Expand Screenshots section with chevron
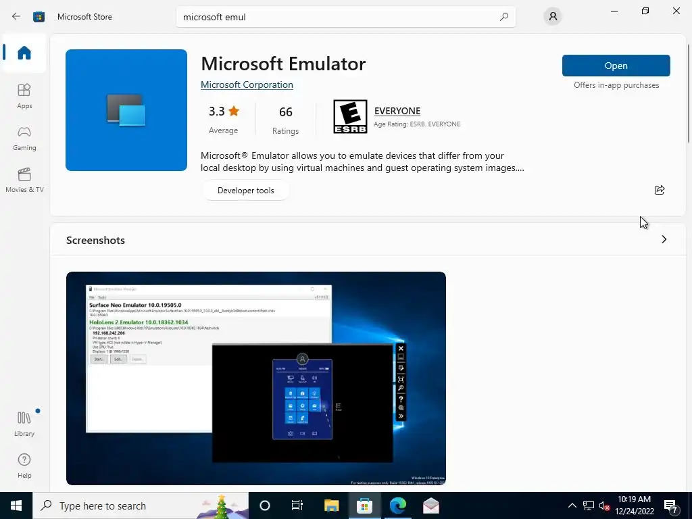This screenshot has height=519, width=692. 664,239
